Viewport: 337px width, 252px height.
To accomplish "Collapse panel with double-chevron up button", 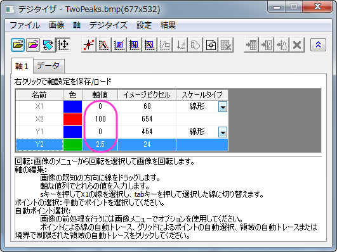I will 319,44.
